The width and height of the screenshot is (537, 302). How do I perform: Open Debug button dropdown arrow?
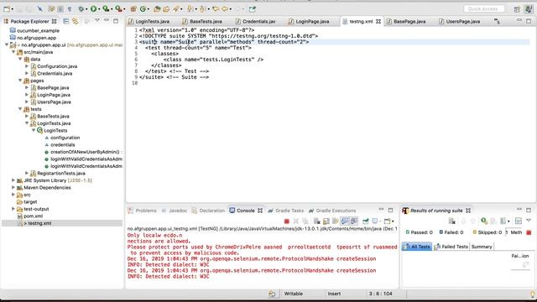point(86,9)
